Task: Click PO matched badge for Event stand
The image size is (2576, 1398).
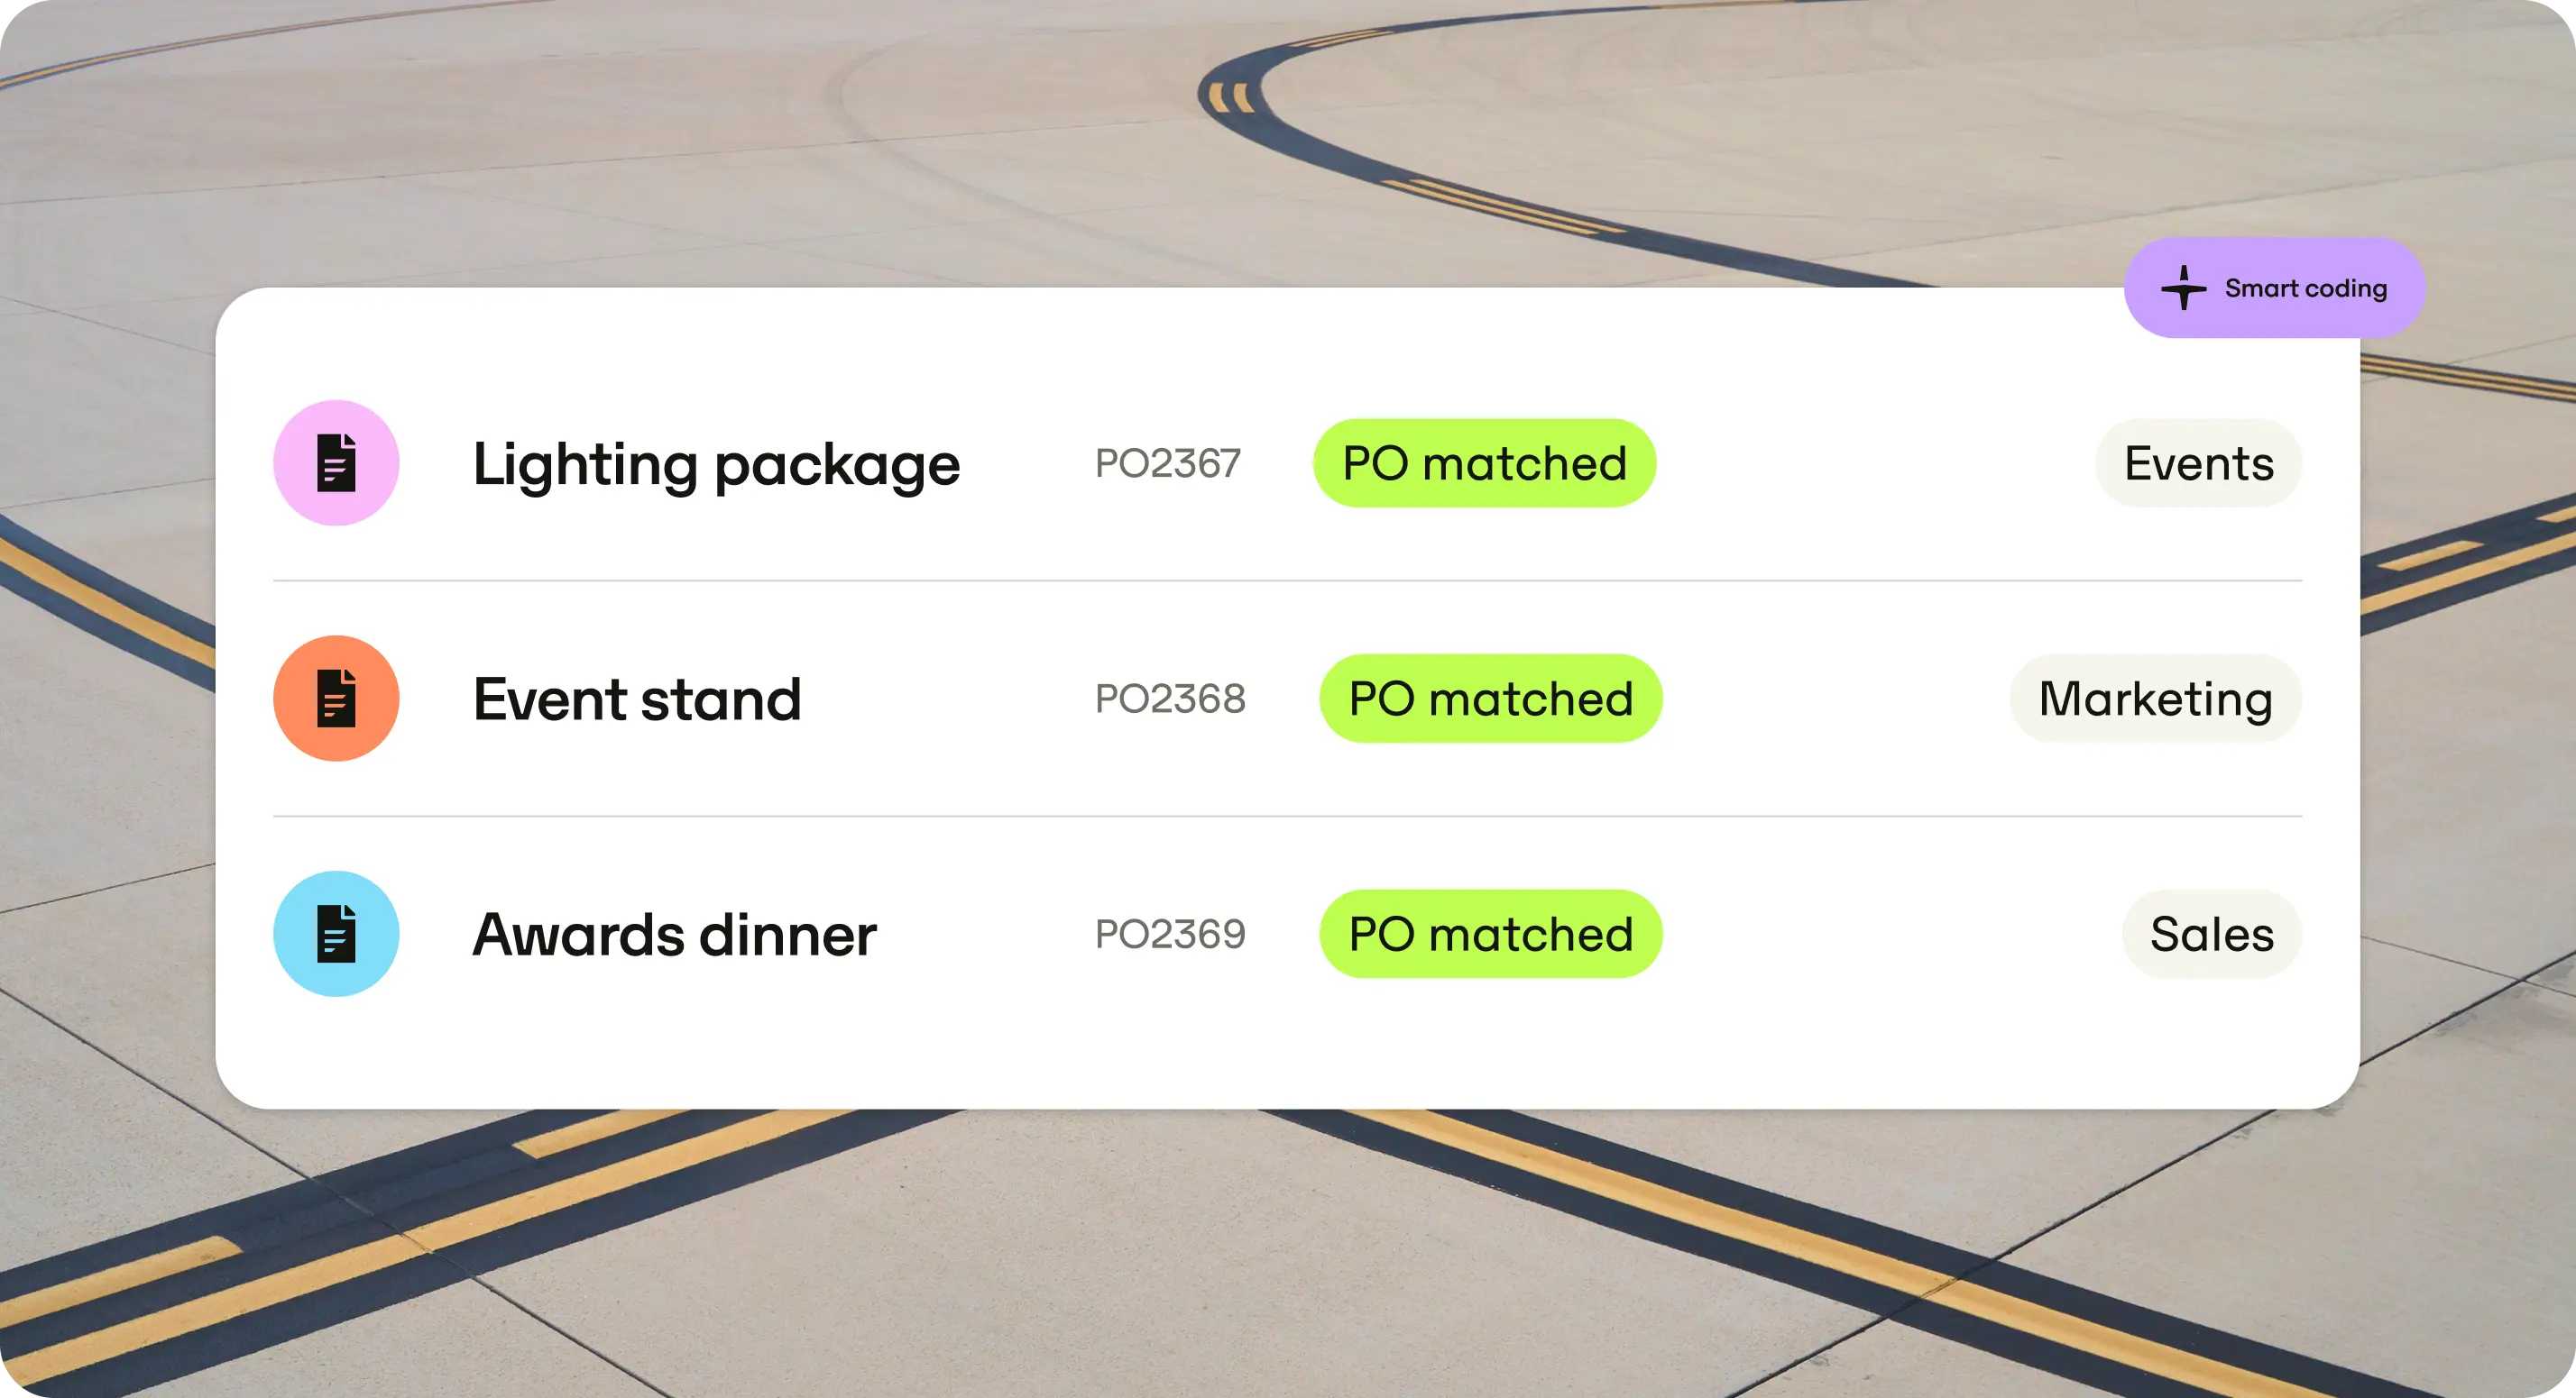Action: [x=1490, y=699]
